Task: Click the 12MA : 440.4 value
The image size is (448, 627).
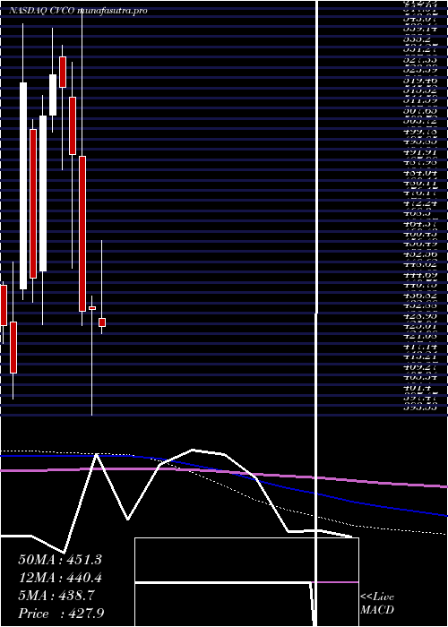Action: click(60, 578)
